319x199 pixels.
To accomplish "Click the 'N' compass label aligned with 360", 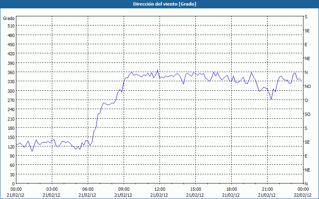I will [x=306, y=72].
